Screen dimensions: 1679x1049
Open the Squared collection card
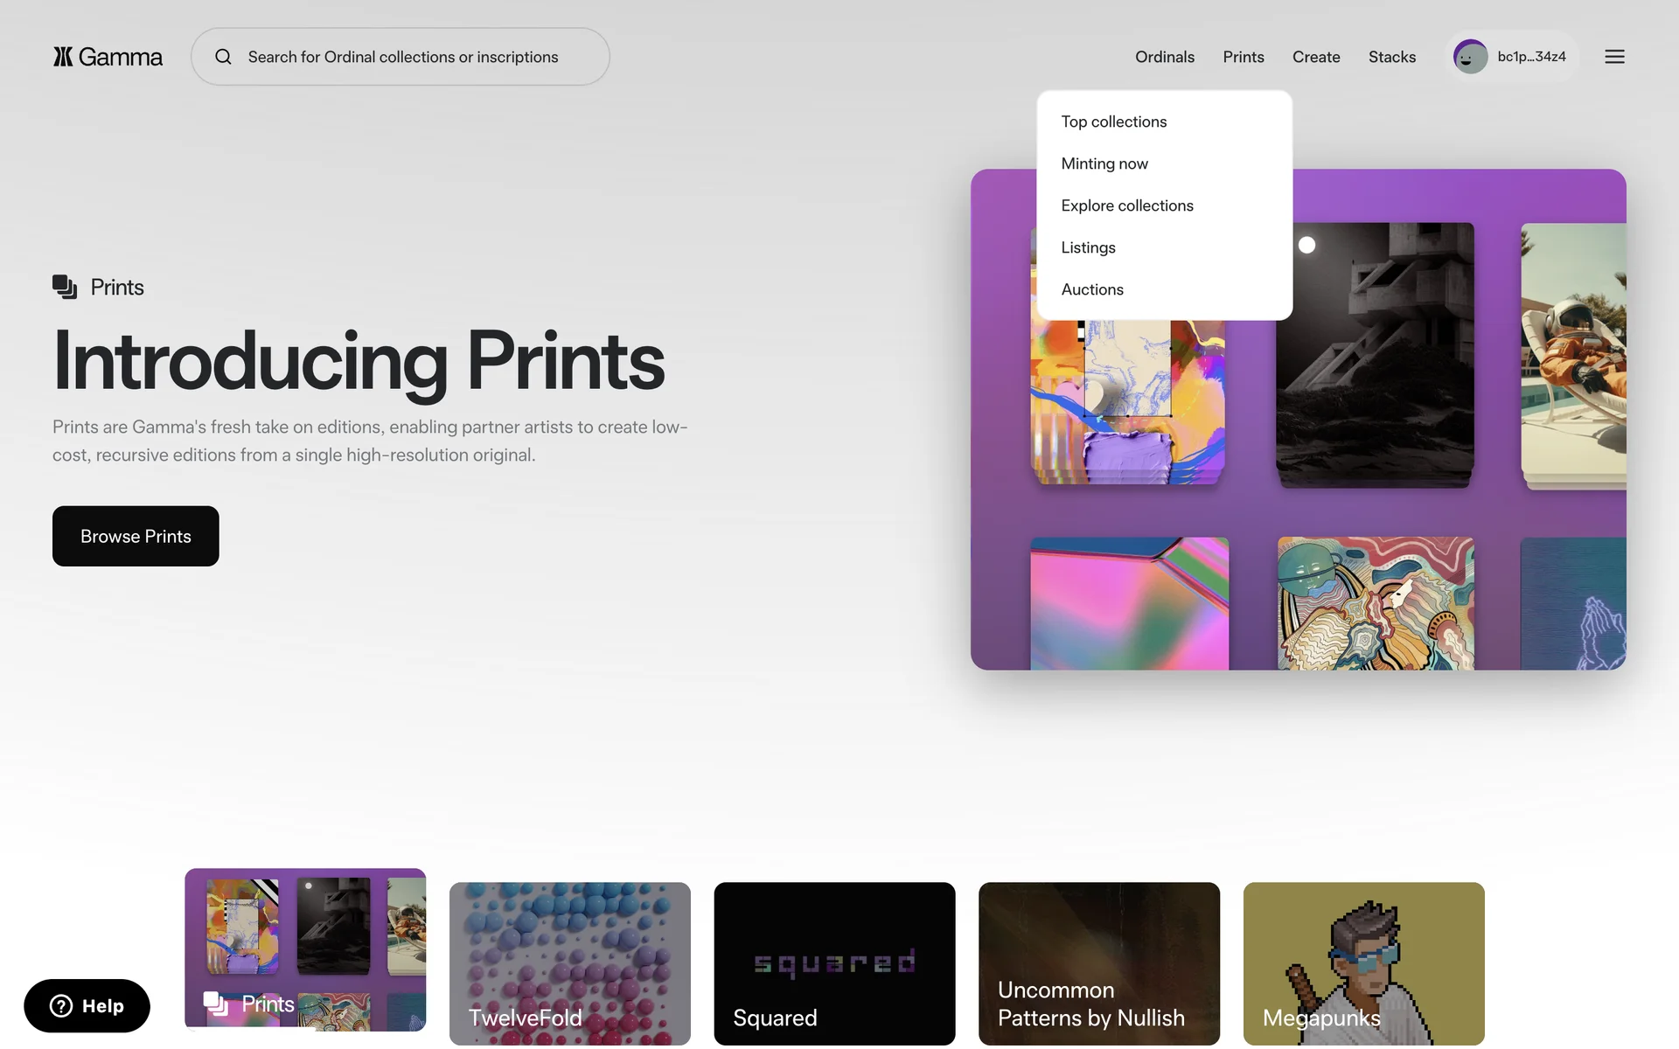pyautogui.click(x=834, y=963)
